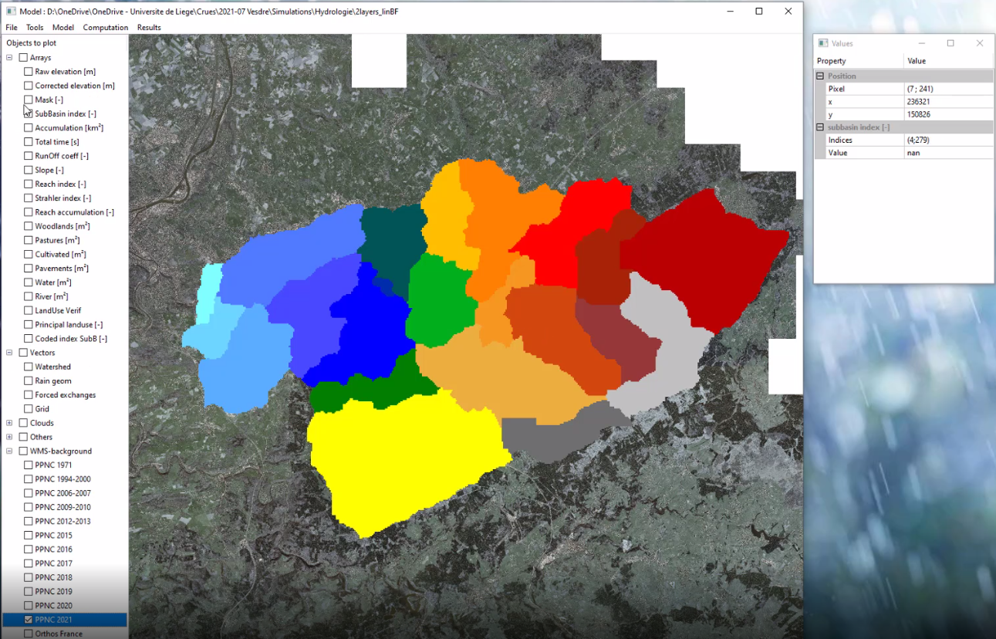
Task: Expand the Clouds tree group
Action: [9, 424]
